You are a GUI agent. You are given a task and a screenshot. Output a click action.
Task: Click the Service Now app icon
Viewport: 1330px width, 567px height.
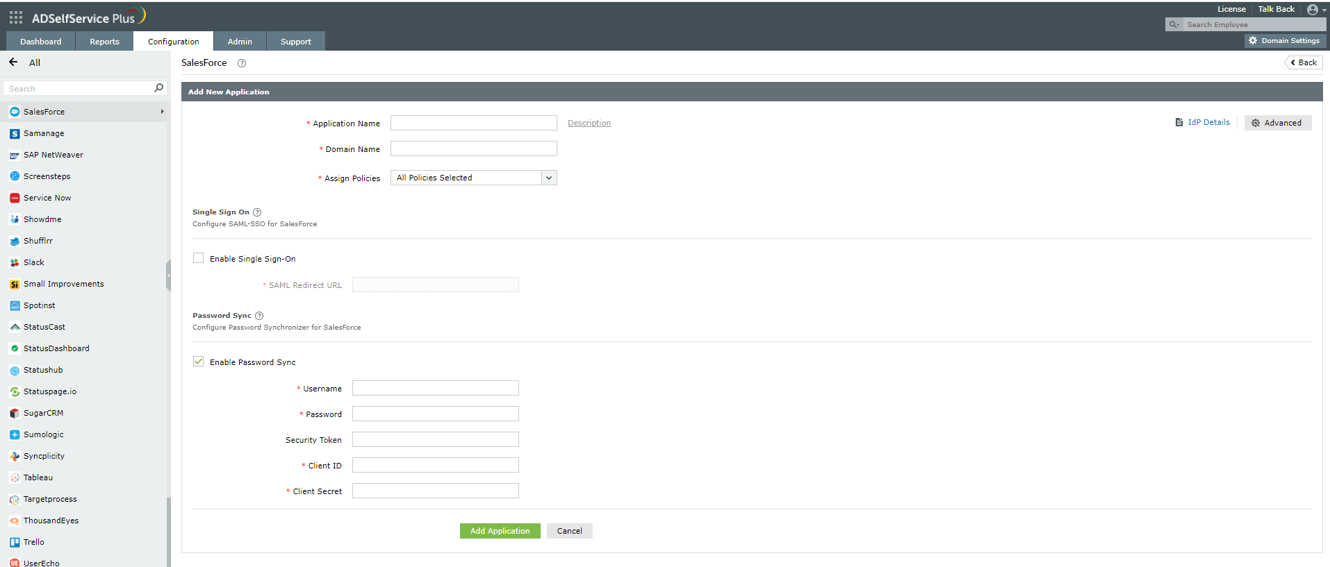(15, 198)
